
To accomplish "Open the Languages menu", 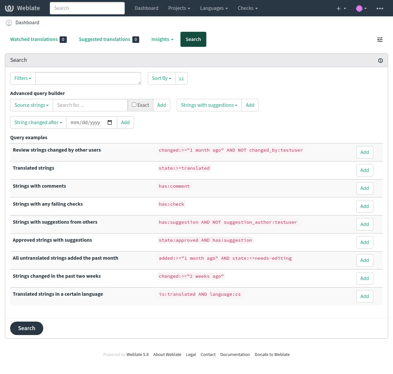I will pyautogui.click(x=214, y=8).
